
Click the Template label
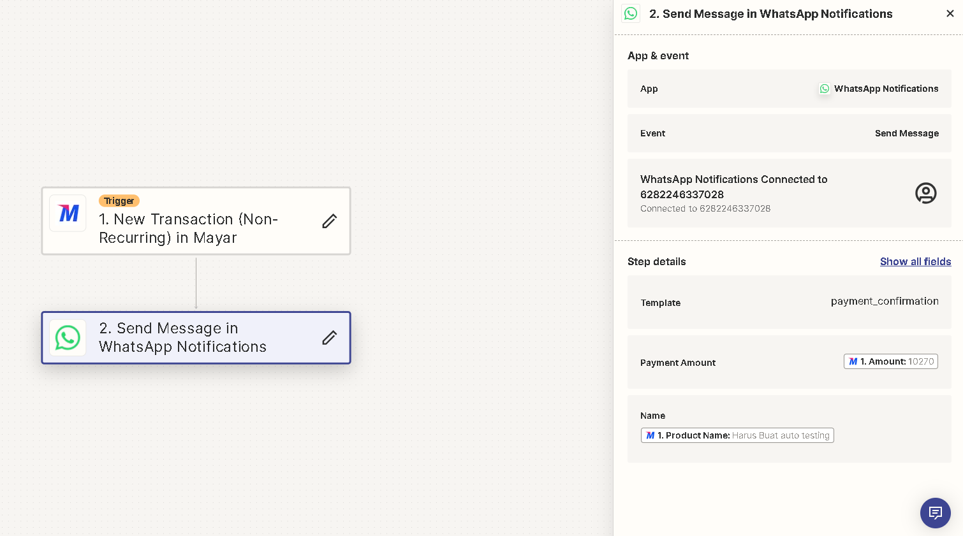[x=661, y=303]
